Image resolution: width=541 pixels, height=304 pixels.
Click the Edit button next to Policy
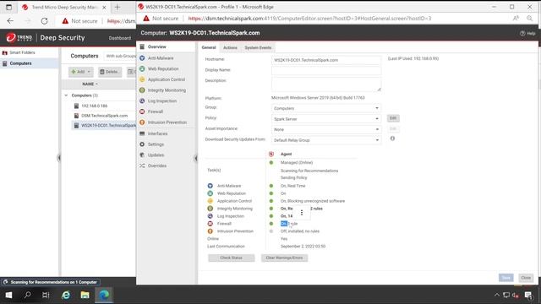393,118
